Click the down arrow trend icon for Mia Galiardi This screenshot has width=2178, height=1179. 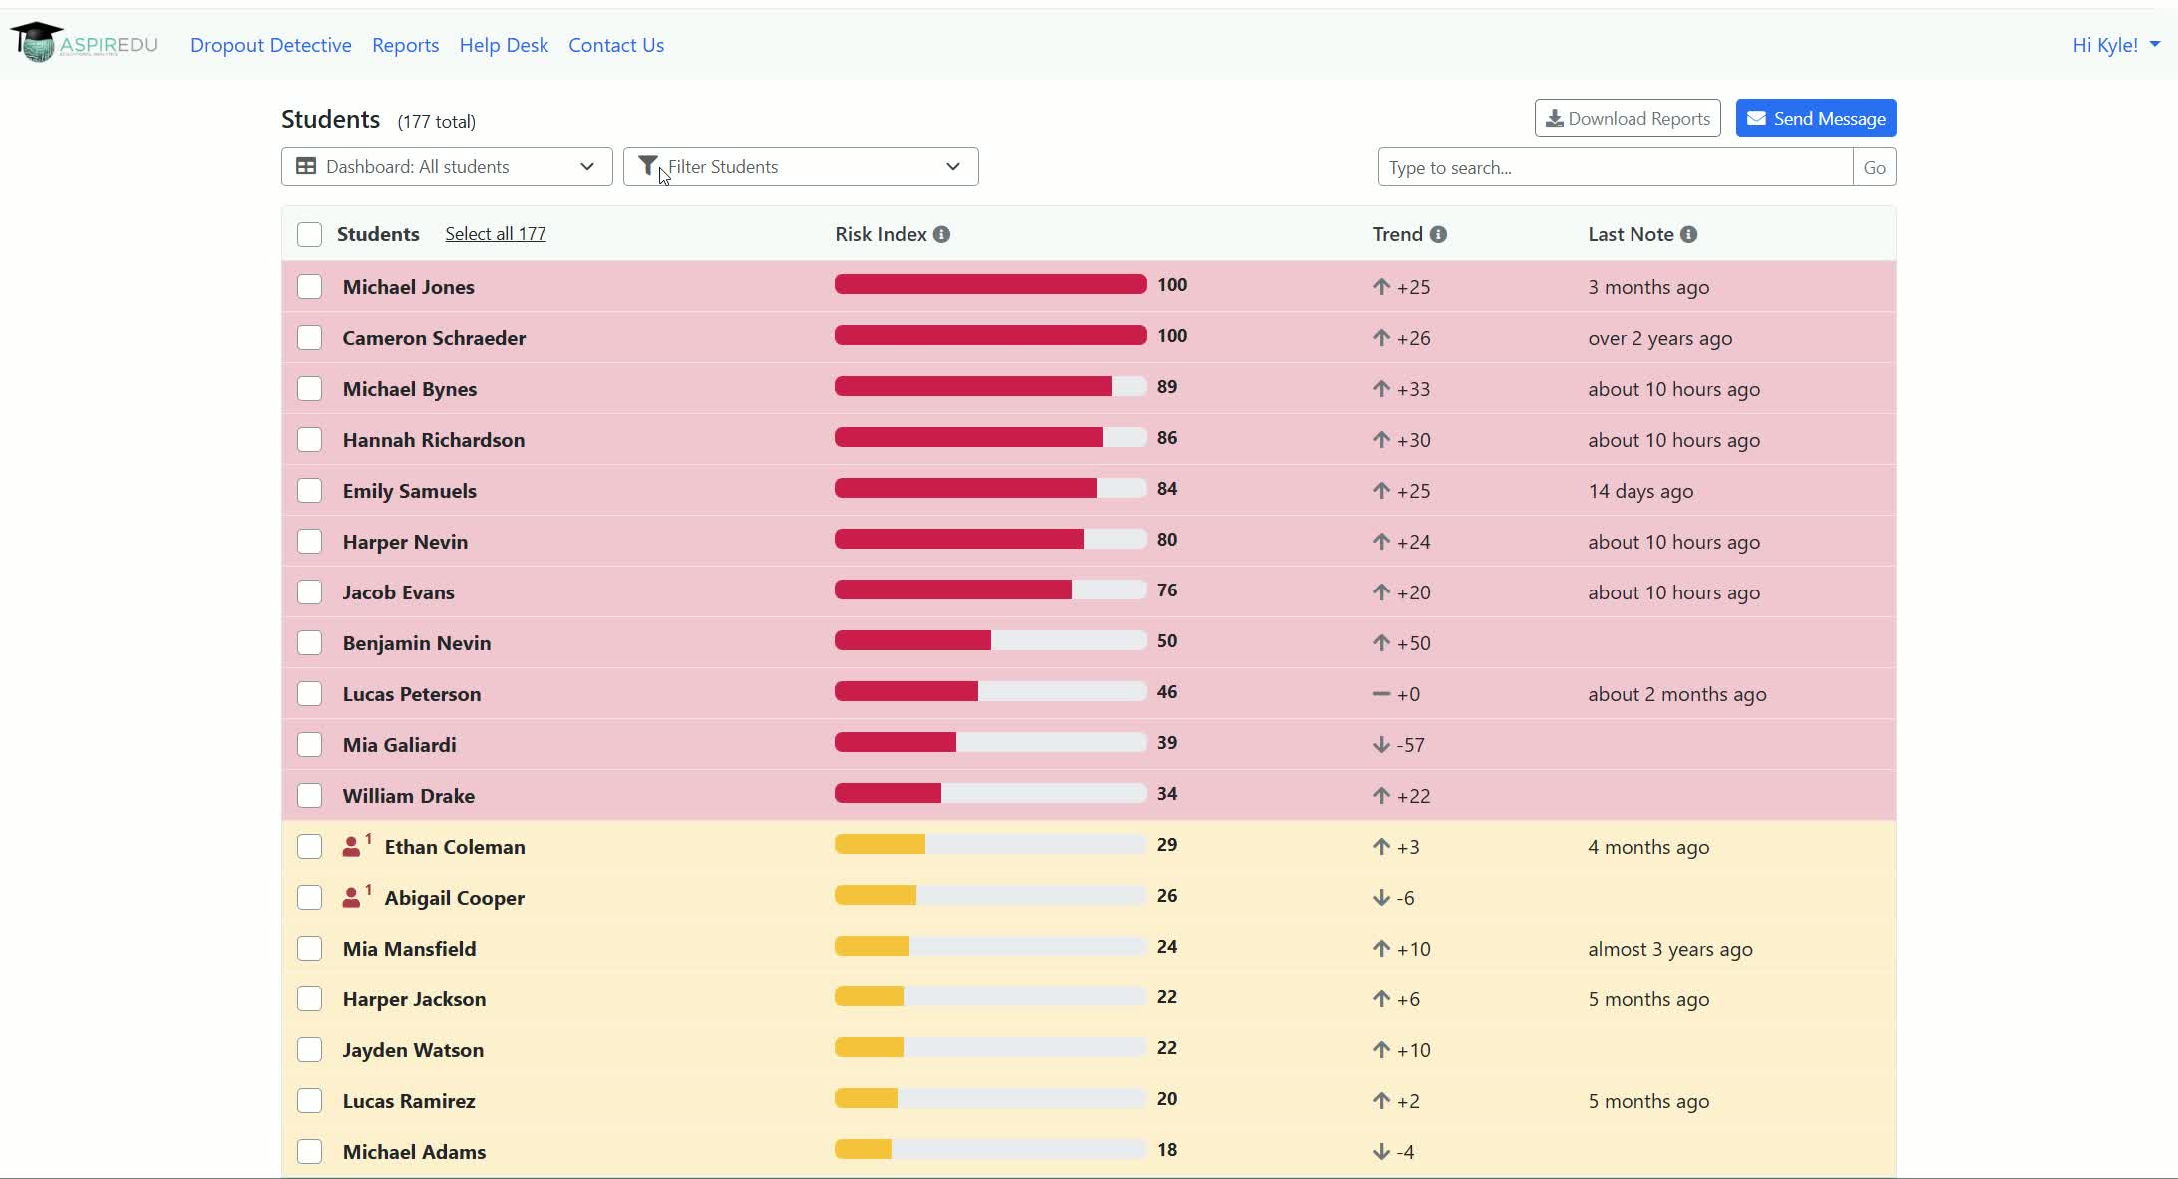(x=1381, y=745)
